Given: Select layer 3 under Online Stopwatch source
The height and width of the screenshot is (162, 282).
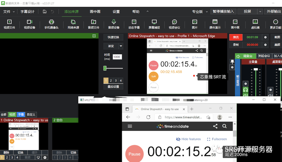Looking at the screenshot, I should (x=12, y=158).
